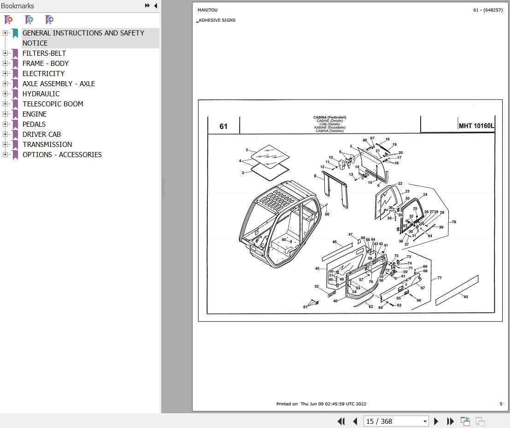510x428 pixels.
Task: Jump to the last page
Action: click(450, 421)
